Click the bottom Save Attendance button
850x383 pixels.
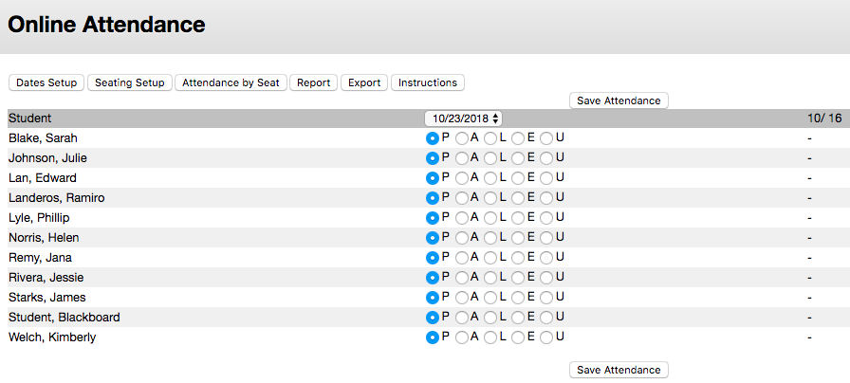pos(619,370)
